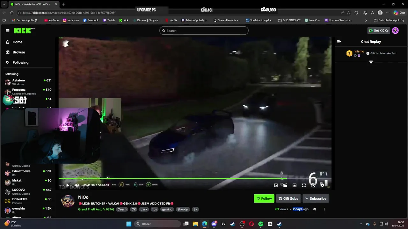Show hidden system tray icons
The width and height of the screenshot is (408, 229).
[361, 224]
